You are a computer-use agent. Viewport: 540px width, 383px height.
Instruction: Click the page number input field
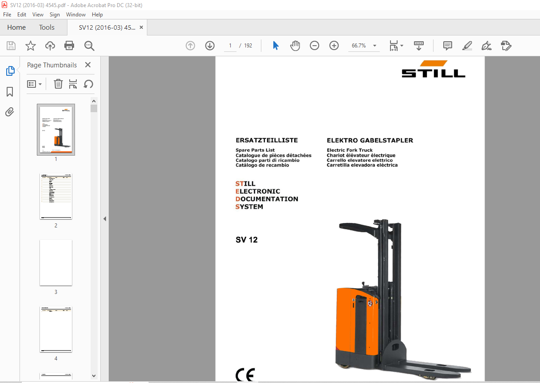(230, 46)
